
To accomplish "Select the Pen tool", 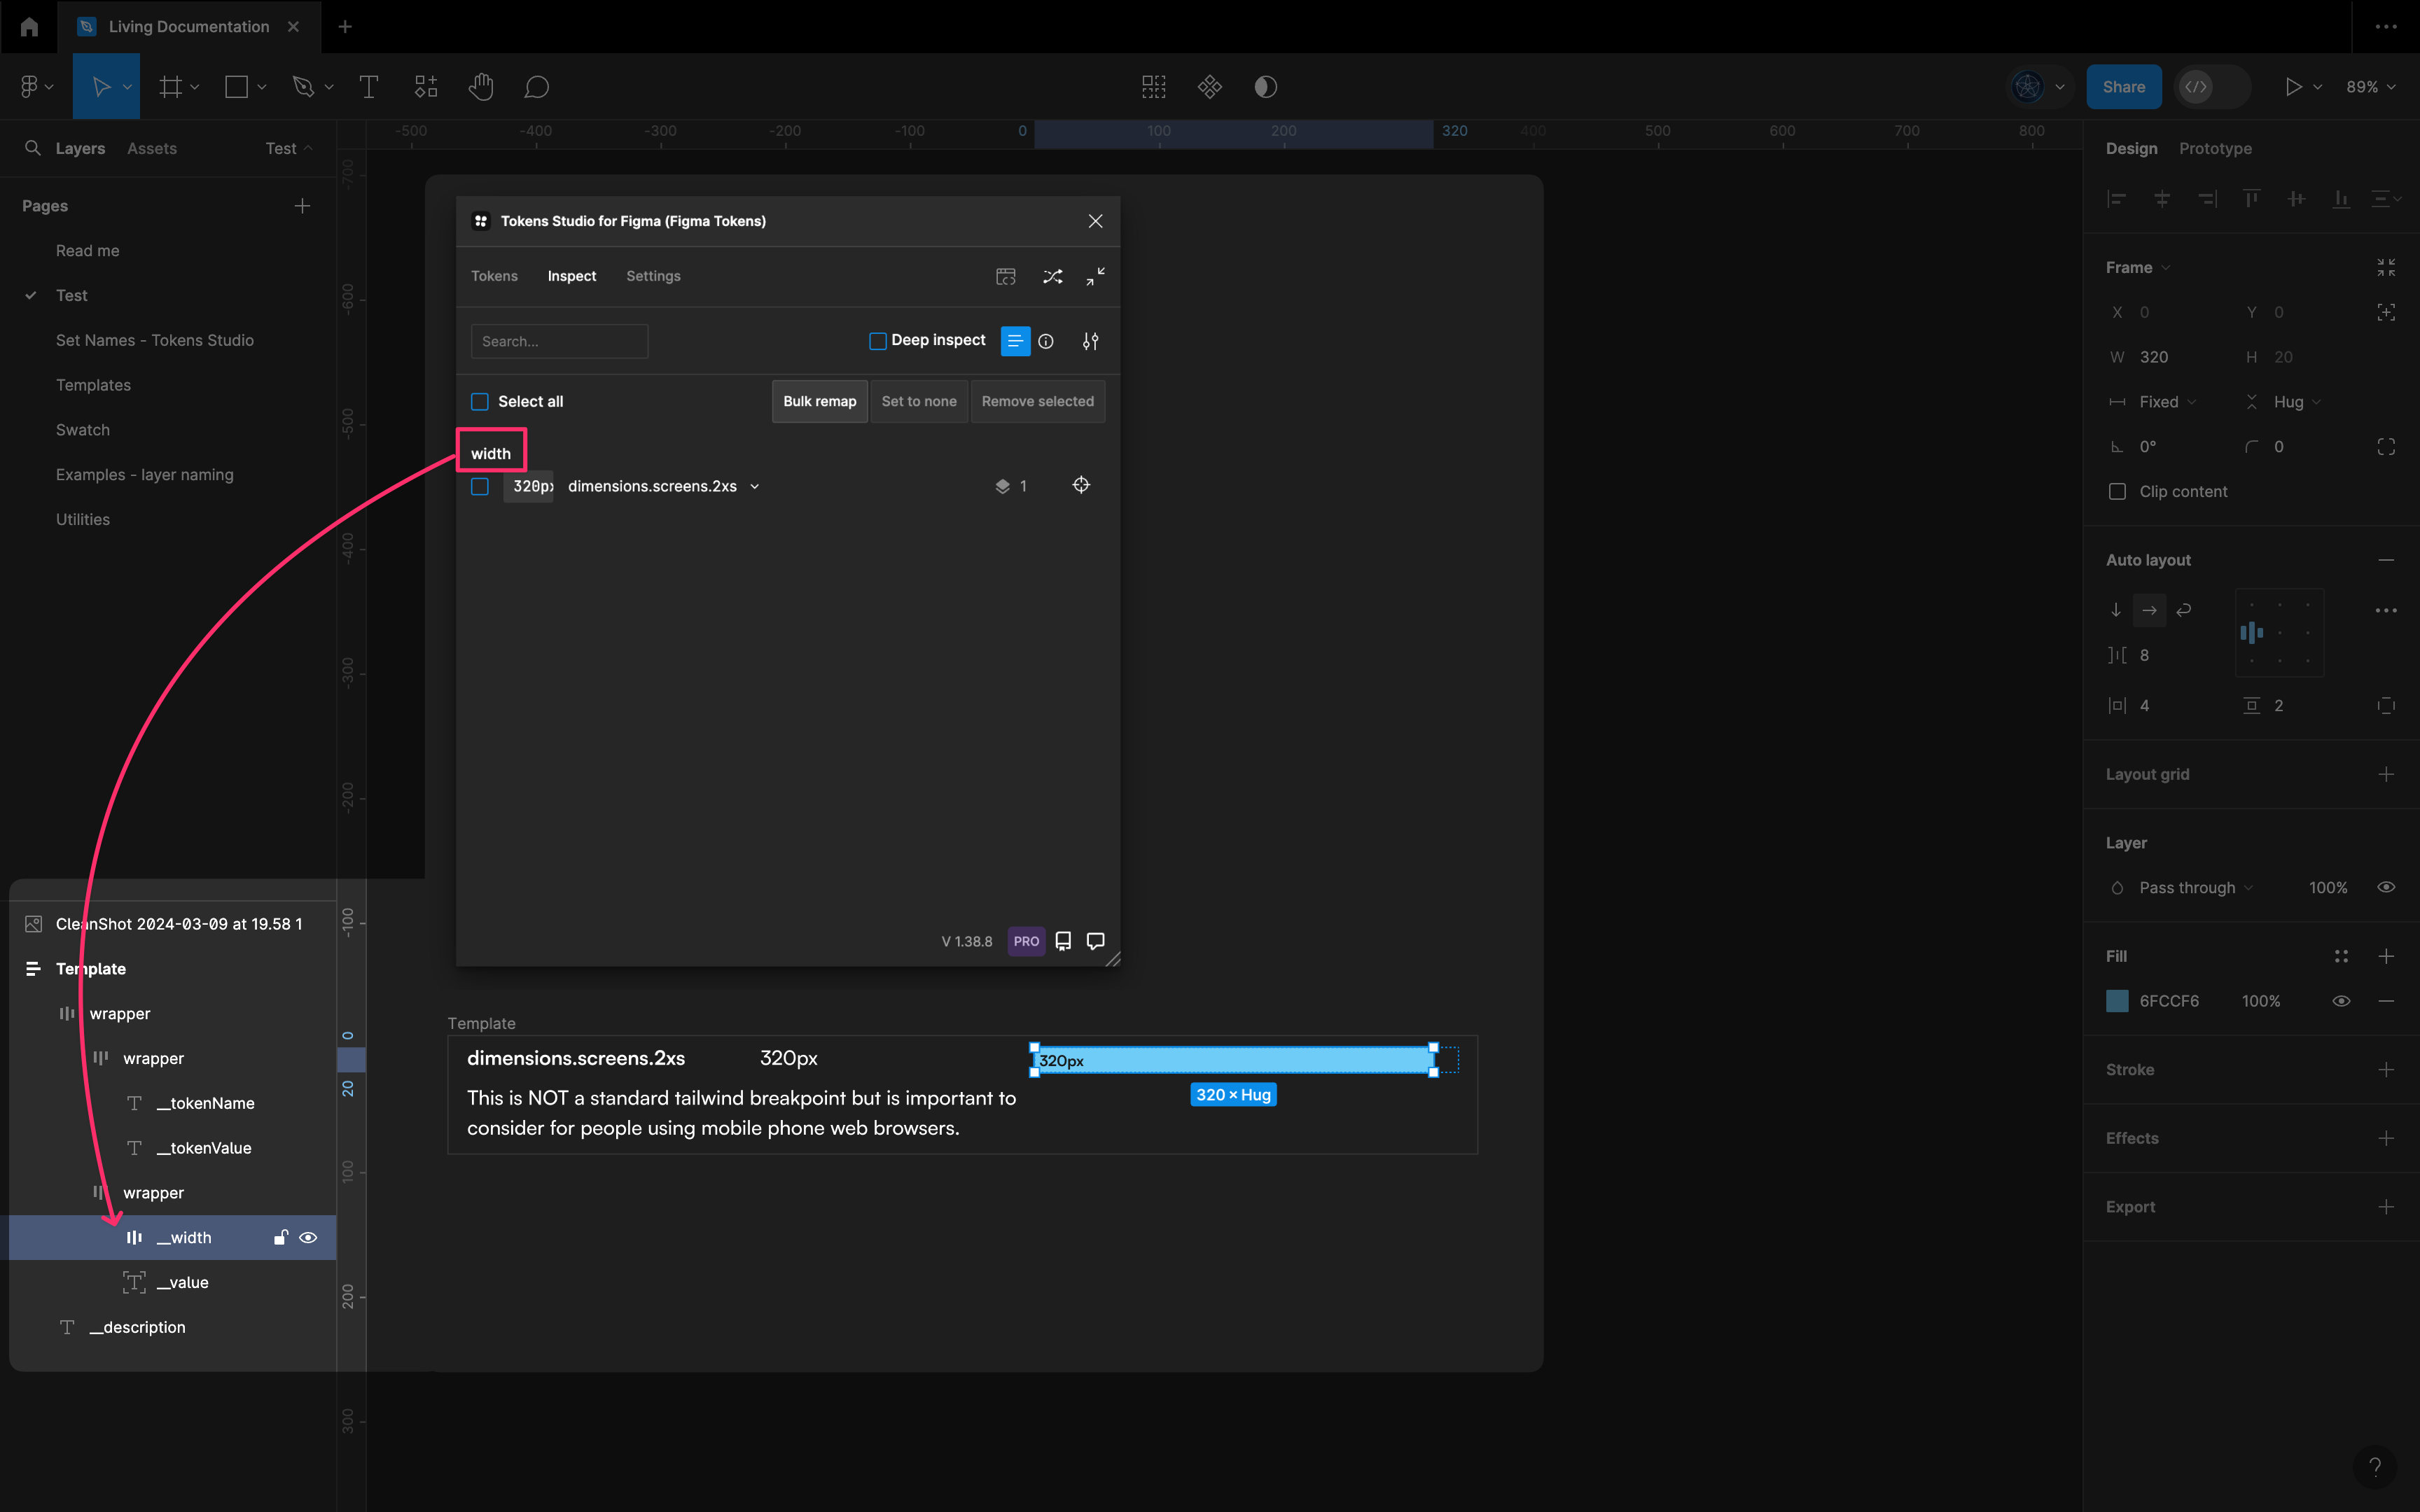I will (x=303, y=87).
